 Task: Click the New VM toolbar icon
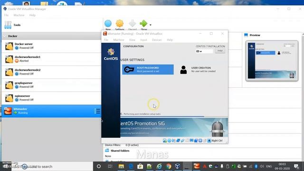108,23
